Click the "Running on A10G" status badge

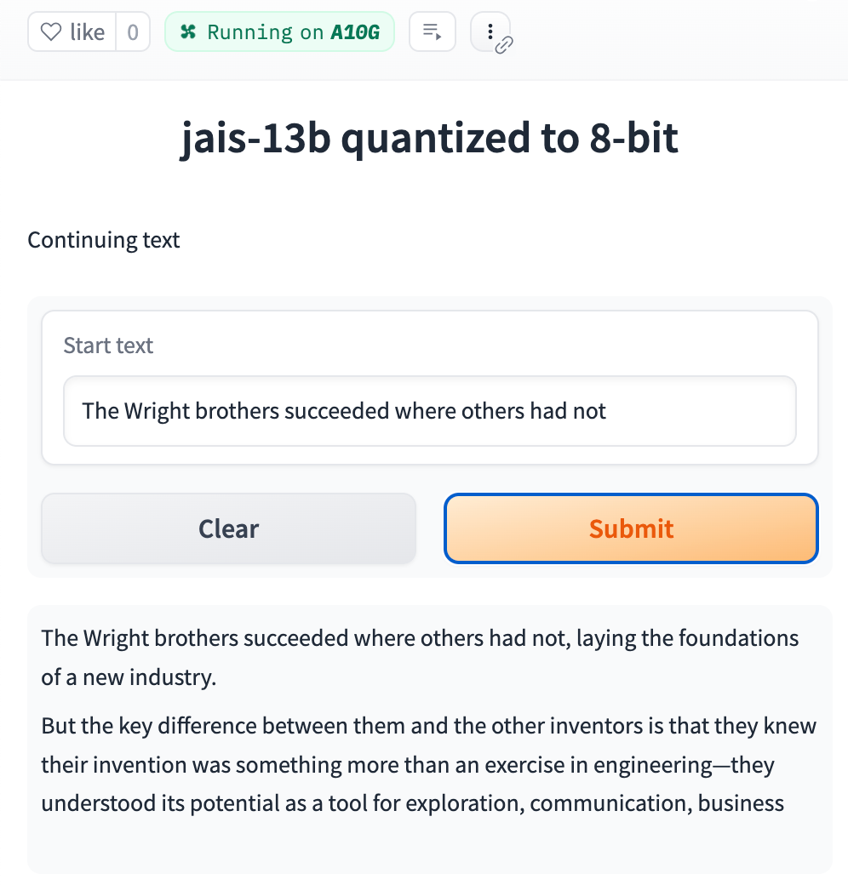(279, 31)
